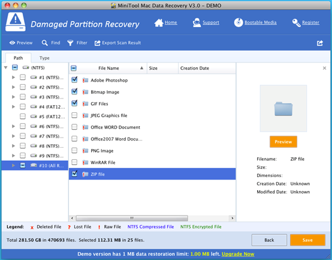Expand the #4 (FAT12) partition
Viewport: 332px width, 260px height.
click(13, 107)
